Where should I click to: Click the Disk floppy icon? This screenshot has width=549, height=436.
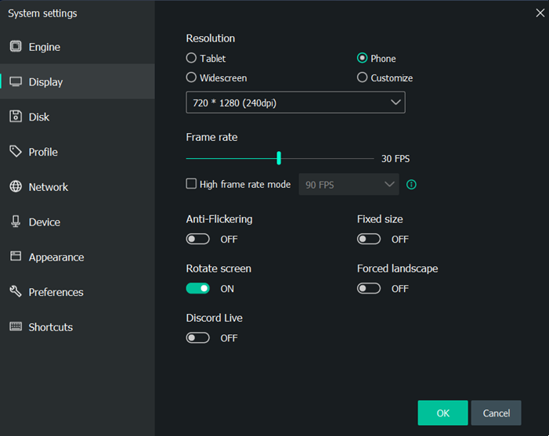(x=16, y=116)
